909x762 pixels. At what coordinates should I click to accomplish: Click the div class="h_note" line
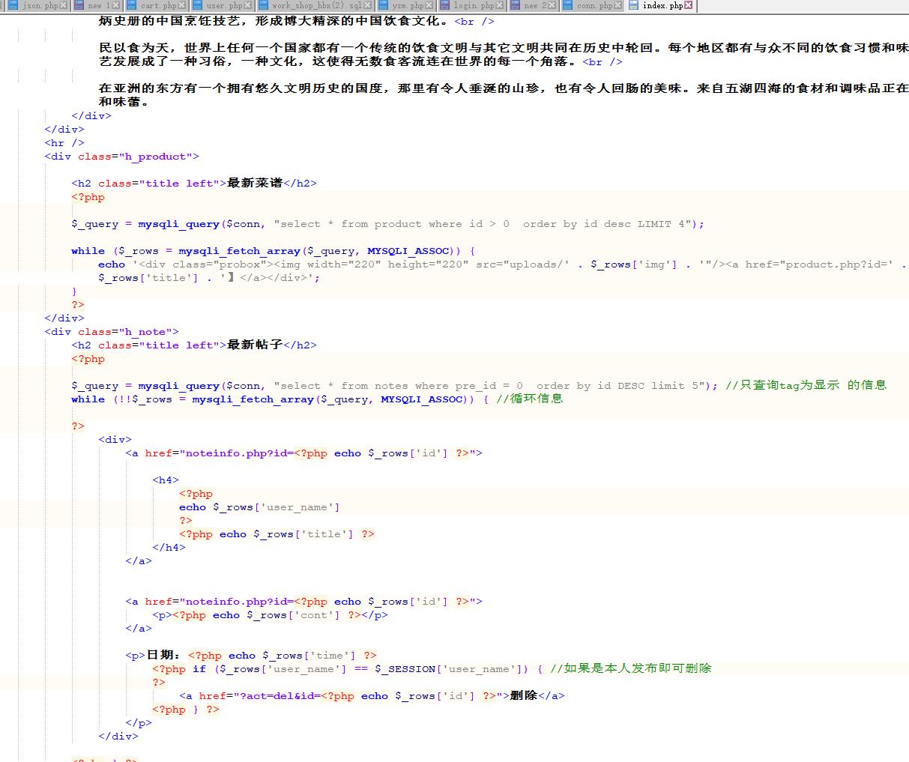click(112, 332)
